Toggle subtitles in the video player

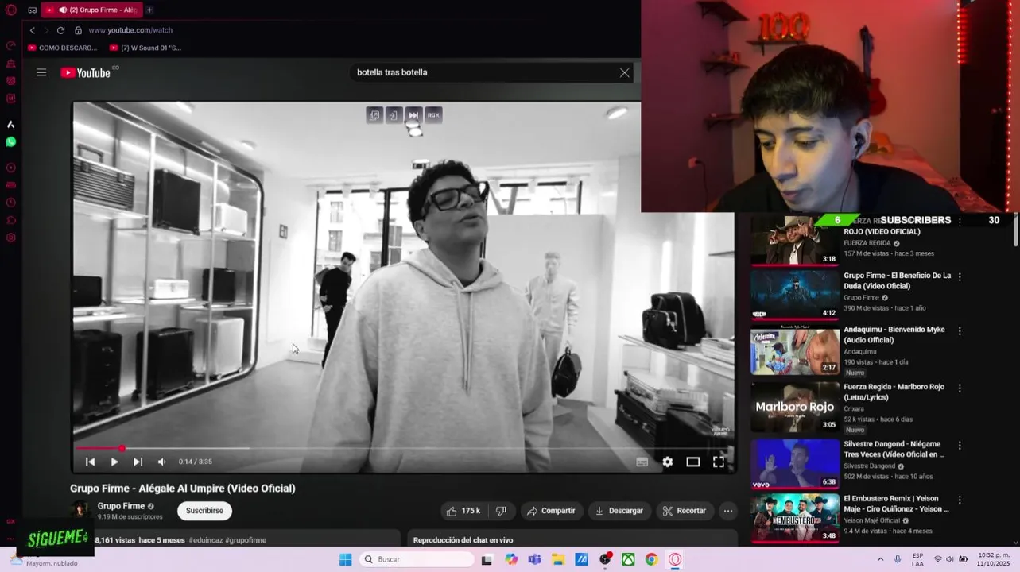[642, 462]
